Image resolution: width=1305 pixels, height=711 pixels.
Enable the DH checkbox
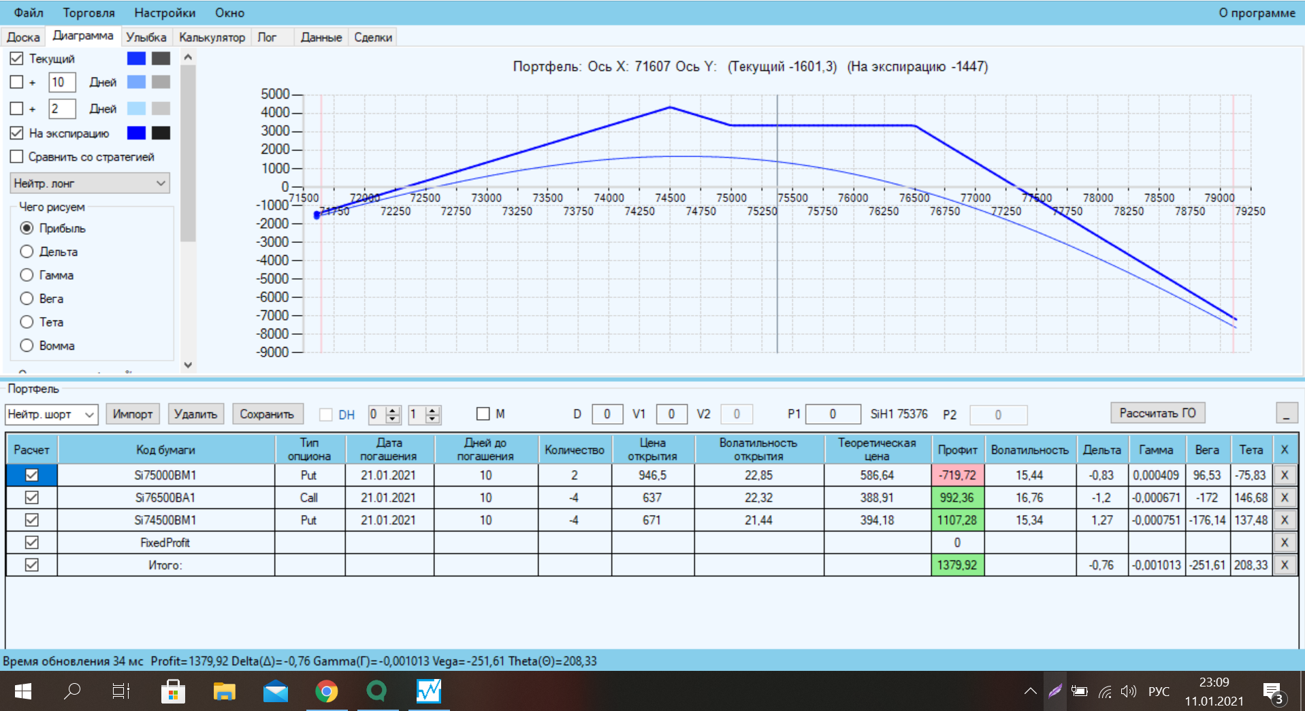[326, 414]
